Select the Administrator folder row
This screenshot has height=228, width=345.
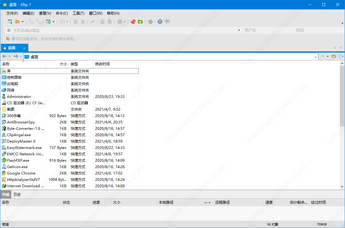tap(70, 97)
